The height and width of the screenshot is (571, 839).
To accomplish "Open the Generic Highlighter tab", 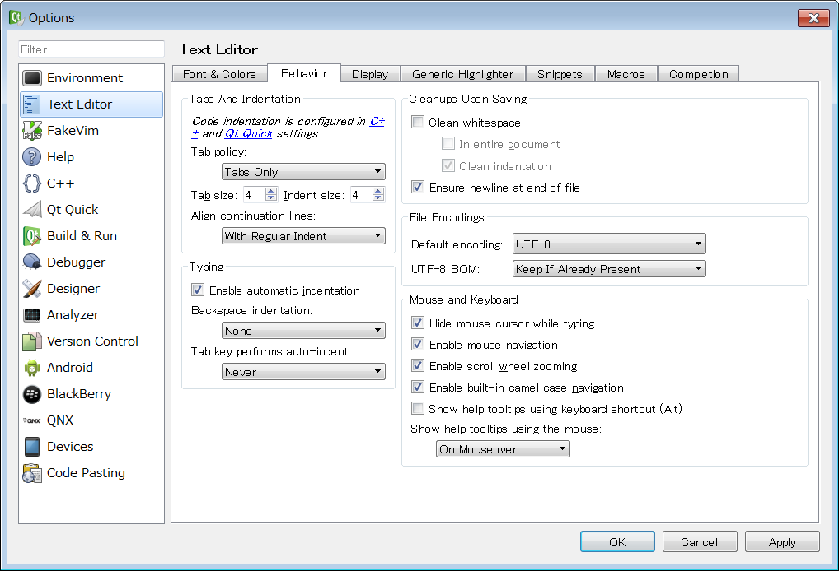I will pos(462,74).
